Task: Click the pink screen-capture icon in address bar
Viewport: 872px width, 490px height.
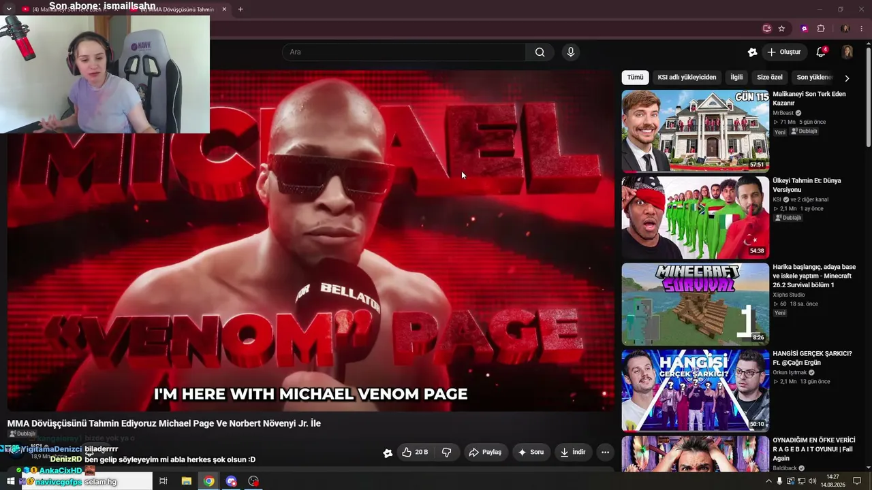Action: coord(767,29)
